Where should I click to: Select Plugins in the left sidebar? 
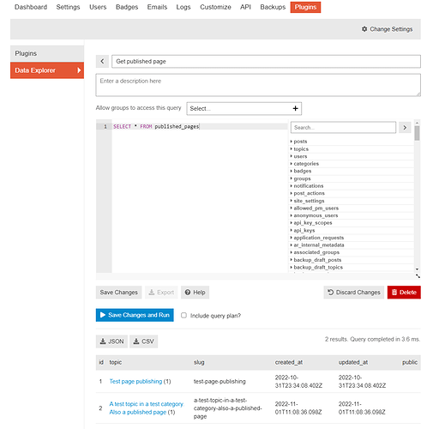[47, 53]
